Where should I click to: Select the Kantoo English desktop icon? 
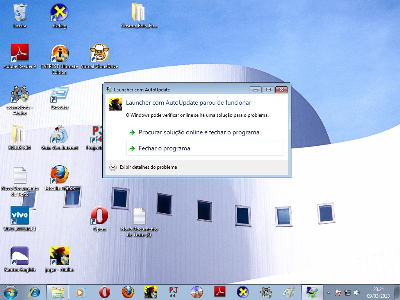(20, 257)
